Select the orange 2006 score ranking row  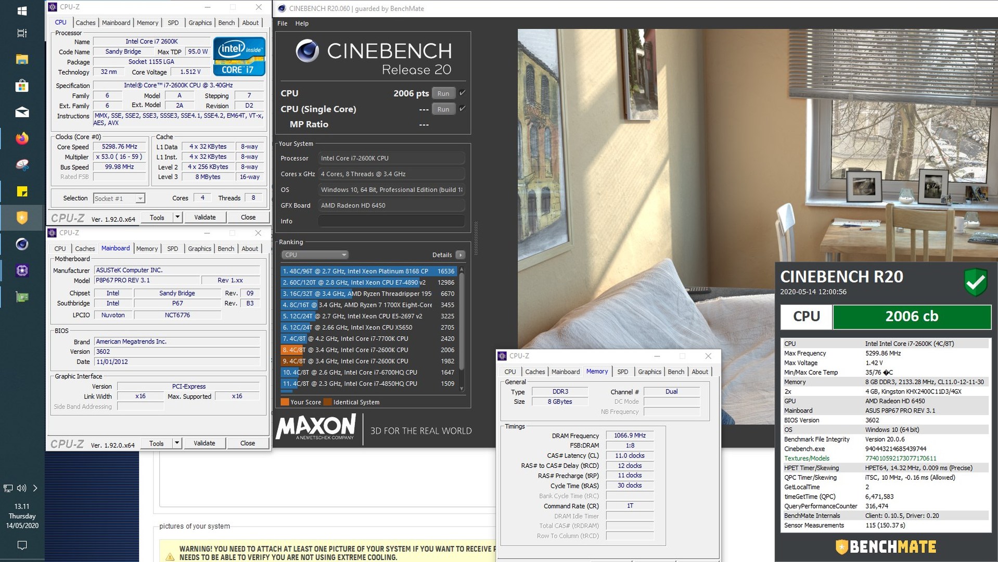tap(368, 350)
